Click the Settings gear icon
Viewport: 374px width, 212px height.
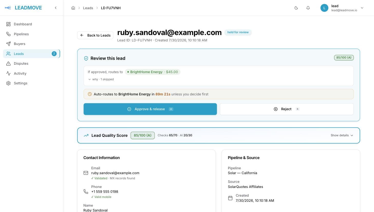click(x=8, y=83)
